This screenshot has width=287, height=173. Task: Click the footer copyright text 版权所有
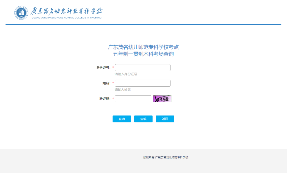pos(166,157)
